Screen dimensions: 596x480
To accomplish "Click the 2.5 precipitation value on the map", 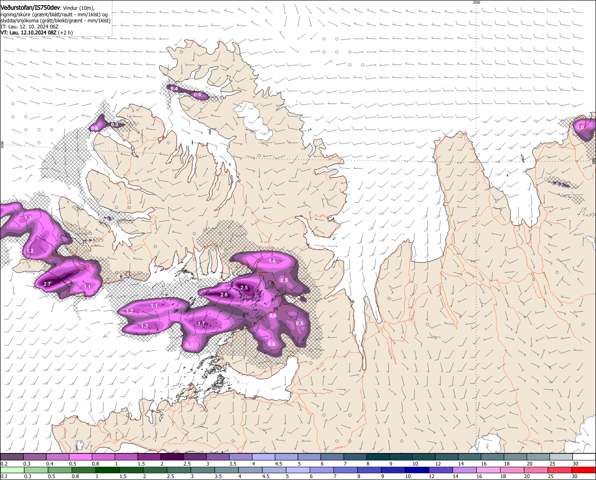I will (x=244, y=288).
